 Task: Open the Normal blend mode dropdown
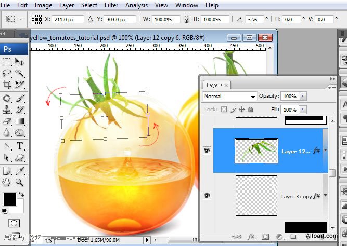(229, 97)
